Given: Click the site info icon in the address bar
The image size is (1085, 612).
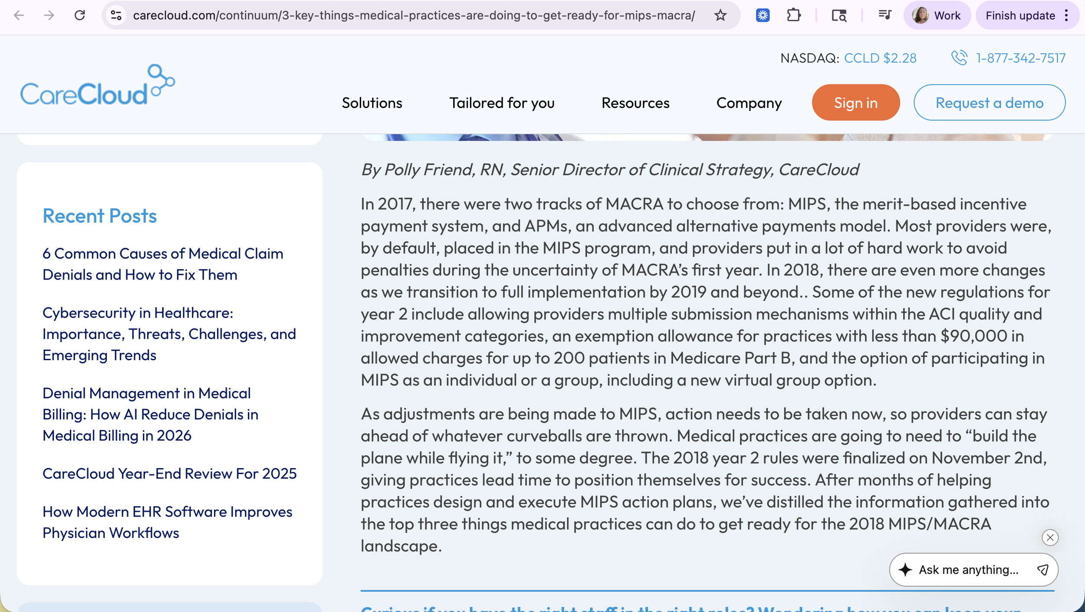Looking at the screenshot, I should [115, 16].
